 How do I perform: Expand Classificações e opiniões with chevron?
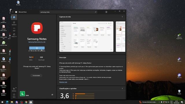coord(122,89)
